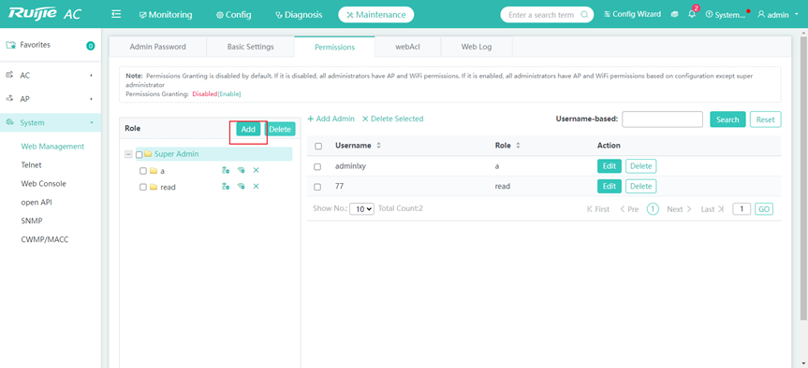This screenshot has width=808, height=368.
Task: Edit the user 77
Action: [x=610, y=186]
